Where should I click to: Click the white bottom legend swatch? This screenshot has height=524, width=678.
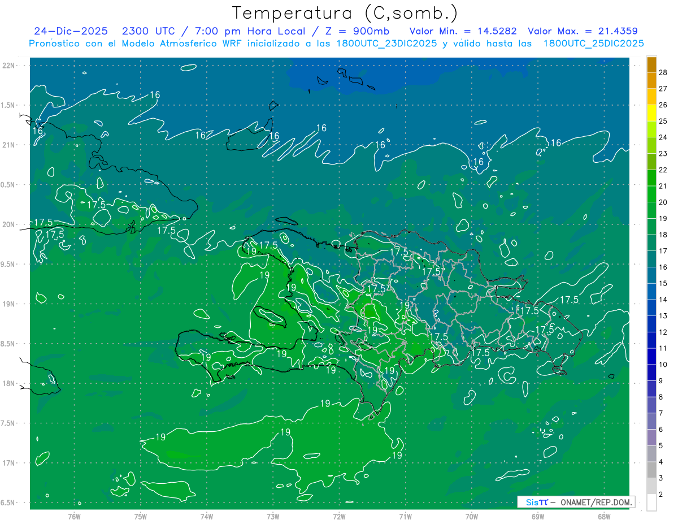[652, 502]
